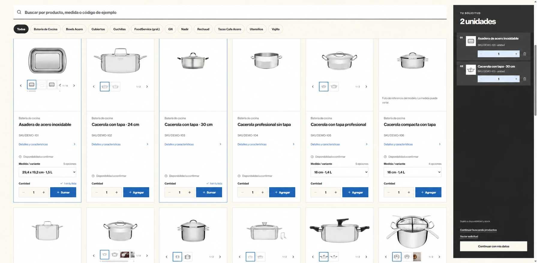
Task: Filter by Utensilios category
Action: [x=256, y=29]
